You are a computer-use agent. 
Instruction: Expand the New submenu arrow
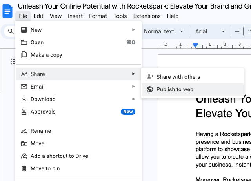pos(133,30)
